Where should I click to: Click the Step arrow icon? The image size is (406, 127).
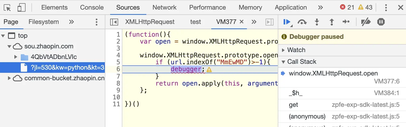(346, 22)
